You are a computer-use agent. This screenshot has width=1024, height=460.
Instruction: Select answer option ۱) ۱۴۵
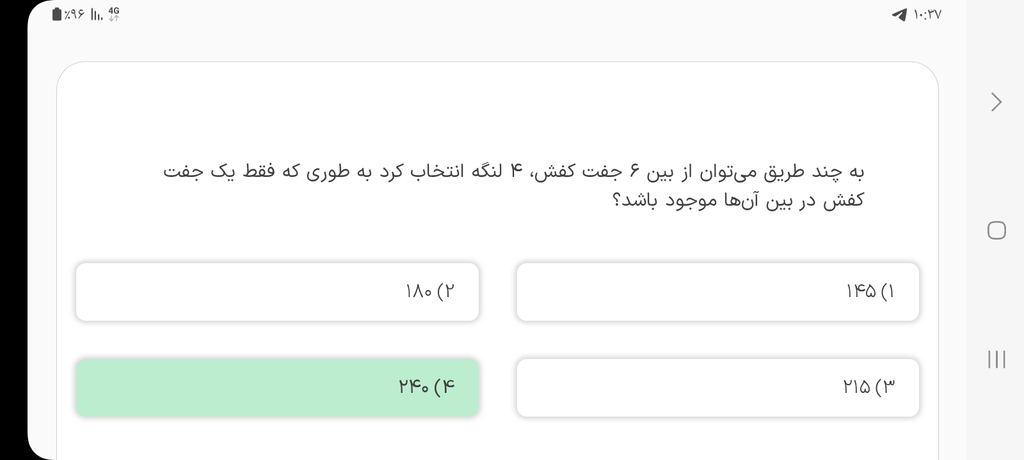pos(717,292)
